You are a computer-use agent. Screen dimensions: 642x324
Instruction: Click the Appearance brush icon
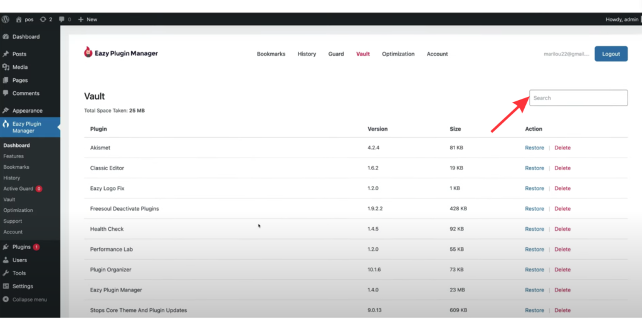tap(6, 110)
